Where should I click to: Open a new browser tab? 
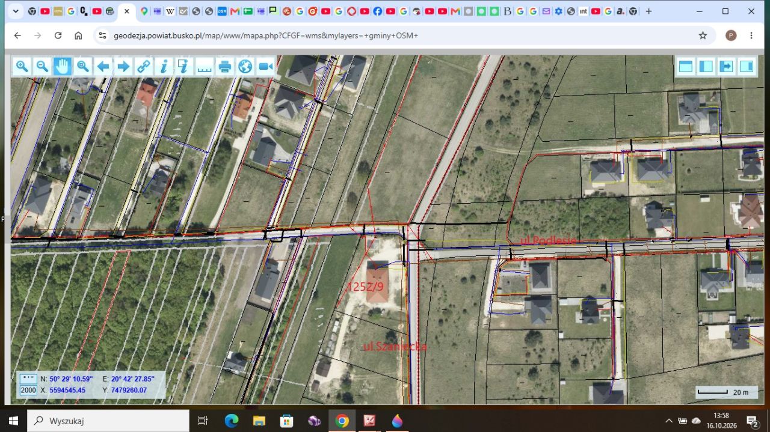point(648,11)
